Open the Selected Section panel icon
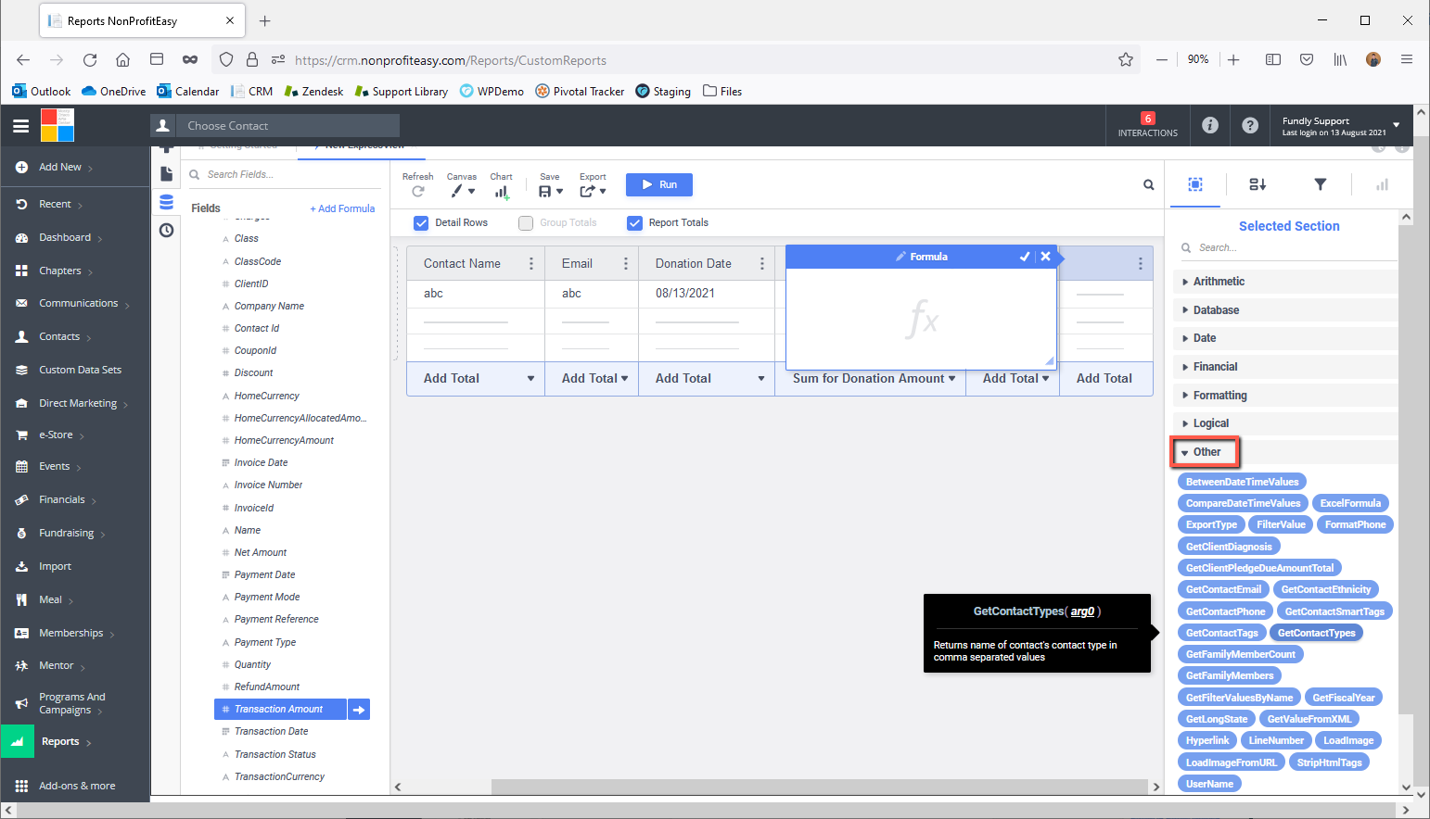The image size is (1430, 819). (1195, 184)
